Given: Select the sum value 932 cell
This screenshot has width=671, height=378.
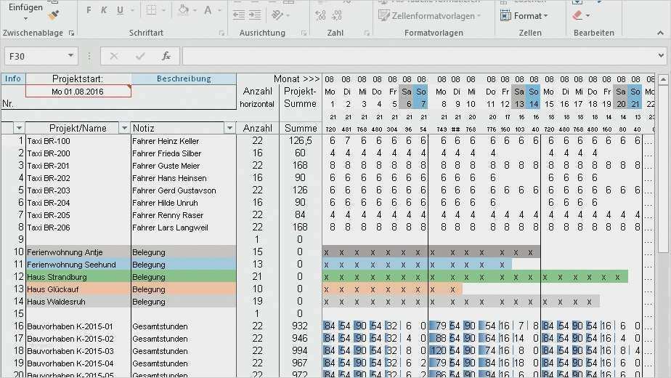Looking at the screenshot, I should (x=300, y=326).
